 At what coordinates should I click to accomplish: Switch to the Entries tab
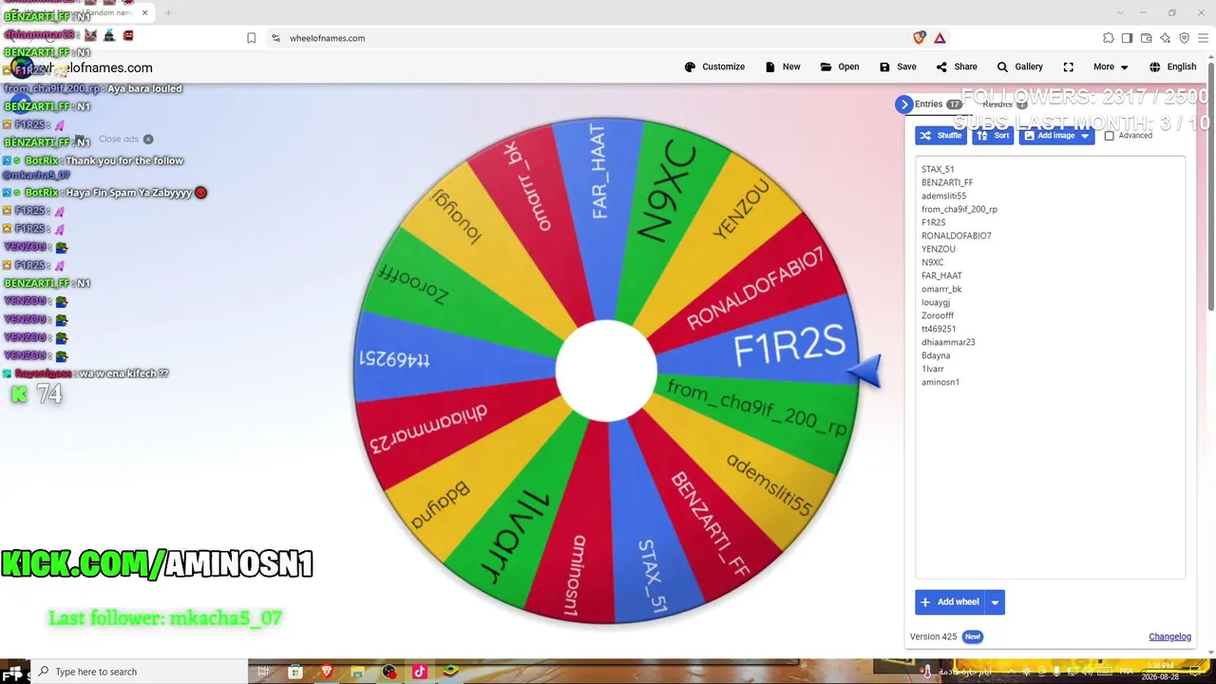point(938,104)
